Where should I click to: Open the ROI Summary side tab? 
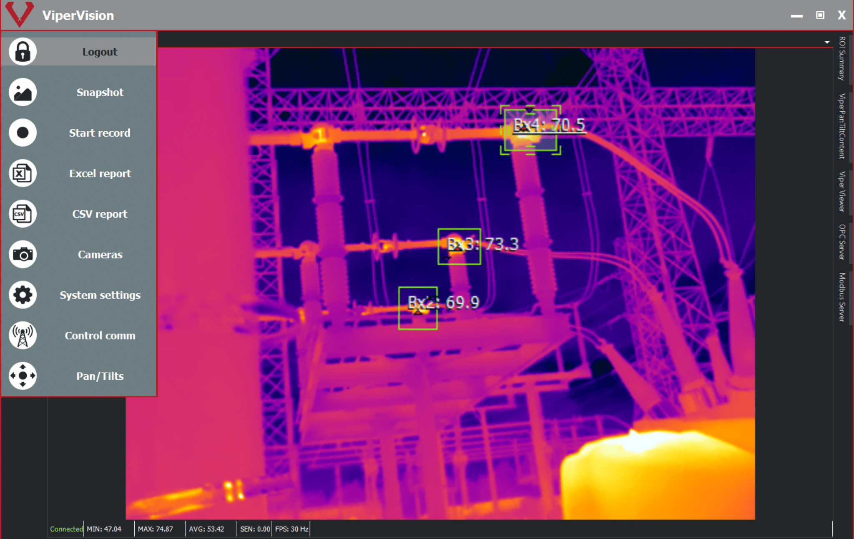pos(842,58)
